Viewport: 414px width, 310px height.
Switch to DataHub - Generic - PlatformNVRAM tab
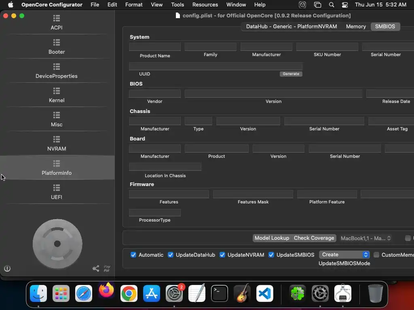291,26
